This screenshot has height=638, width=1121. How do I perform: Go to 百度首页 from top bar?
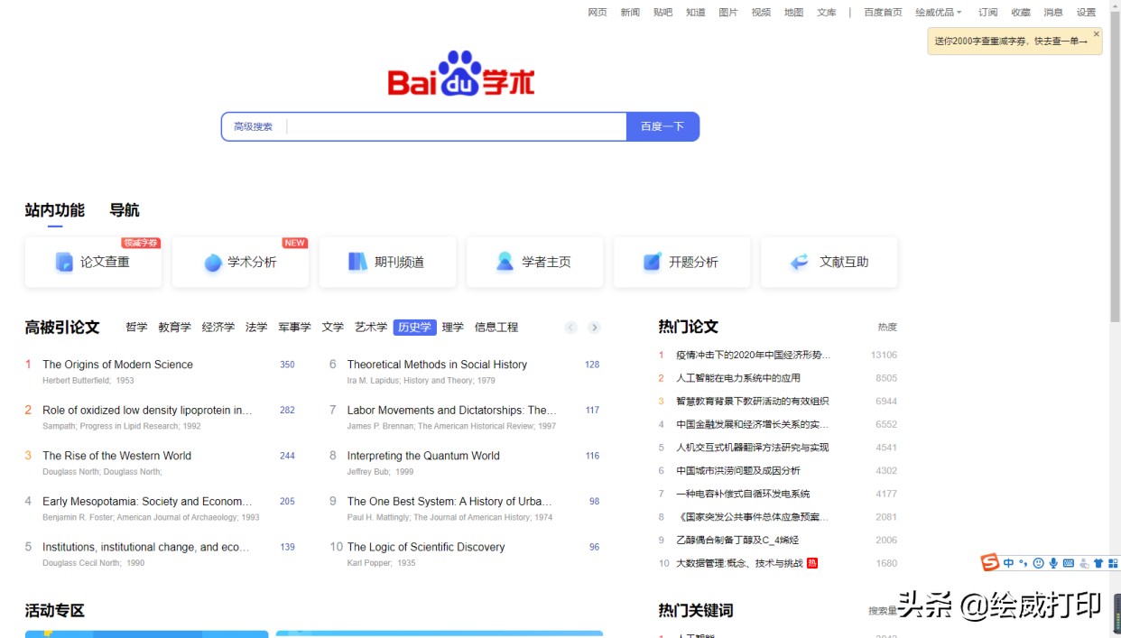click(x=883, y=13)
